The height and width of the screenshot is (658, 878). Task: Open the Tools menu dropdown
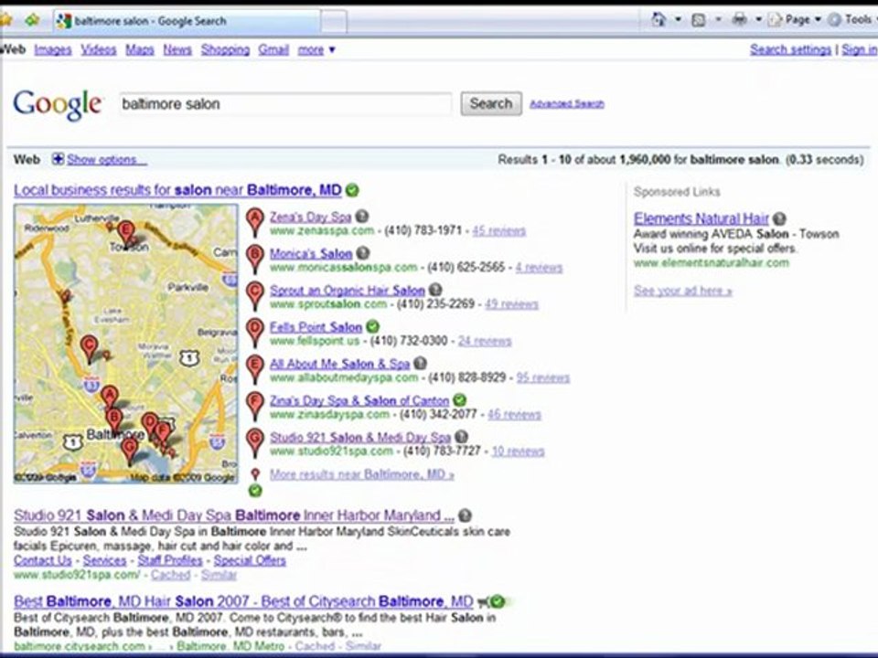(852, 19)
